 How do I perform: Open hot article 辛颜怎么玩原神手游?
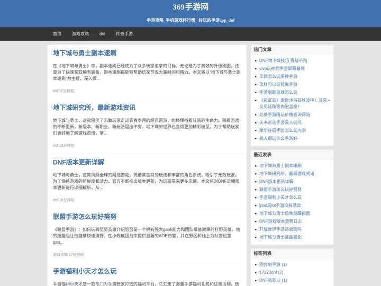[x=278, y=76]
